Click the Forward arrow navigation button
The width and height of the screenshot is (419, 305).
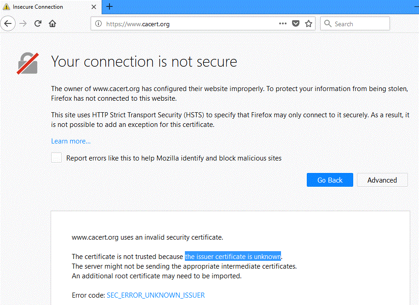point(23,23)
